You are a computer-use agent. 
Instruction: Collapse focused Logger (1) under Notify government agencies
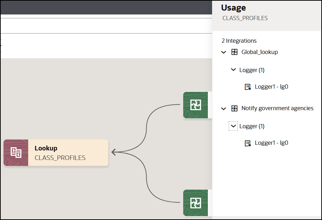pos(233,126)
